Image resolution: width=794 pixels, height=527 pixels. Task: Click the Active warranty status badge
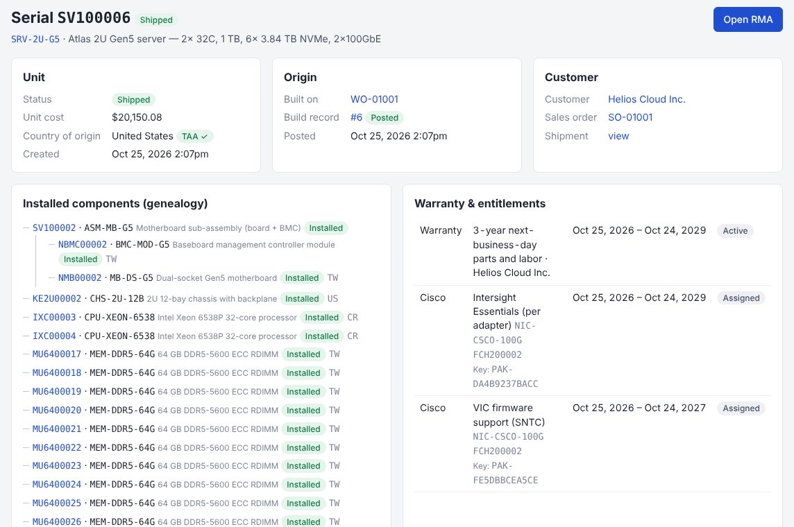point(735,231)
